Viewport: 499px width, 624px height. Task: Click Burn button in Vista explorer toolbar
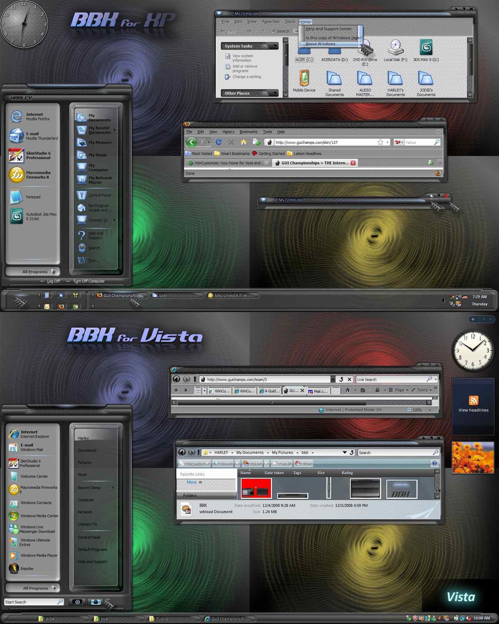click(x=304, y=463)
